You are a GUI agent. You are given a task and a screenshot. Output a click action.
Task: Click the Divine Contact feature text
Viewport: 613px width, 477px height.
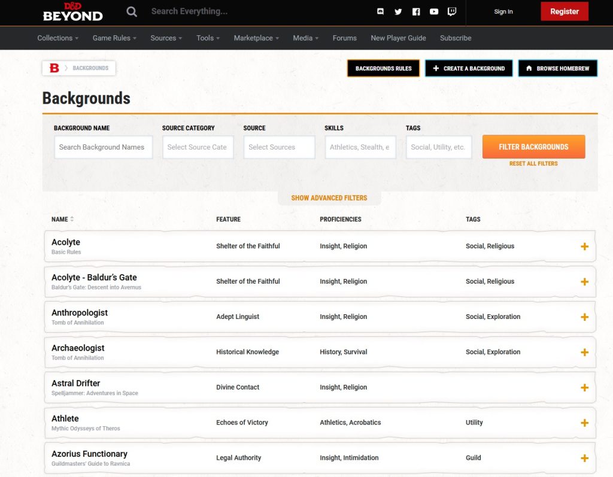coord(238,387)
